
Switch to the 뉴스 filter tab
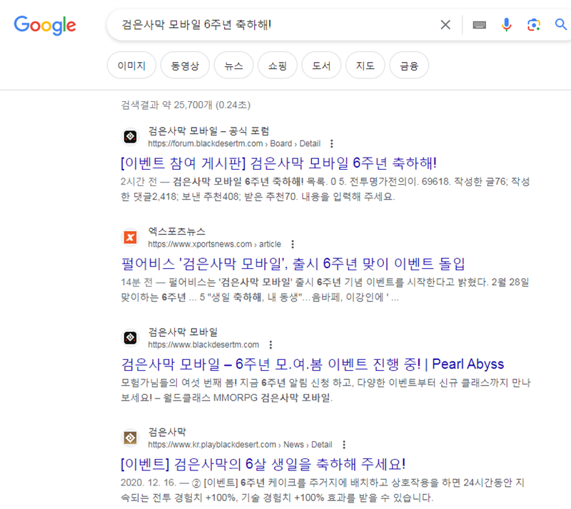click(x=233, y=66)
